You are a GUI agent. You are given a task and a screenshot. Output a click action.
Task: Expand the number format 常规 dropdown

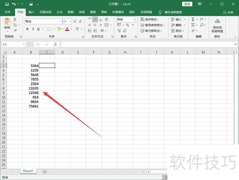click(134, 19)
